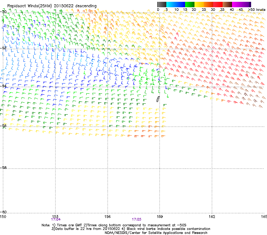267x235 pixels.
Task: Click the ">50 knots" legend label
Action: (257, 10)
